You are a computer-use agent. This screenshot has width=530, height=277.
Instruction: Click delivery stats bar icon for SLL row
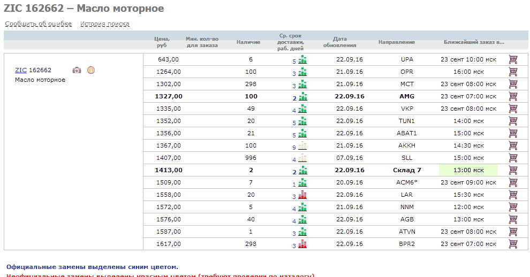(x=302, y=158)
